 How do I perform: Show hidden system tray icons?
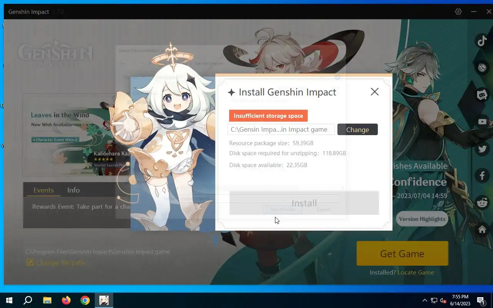pos(425,300)
